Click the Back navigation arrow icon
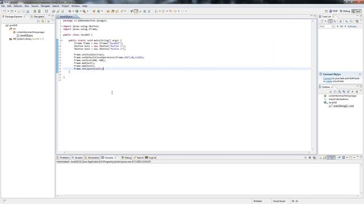364x204 pixels. click(176, 11)
